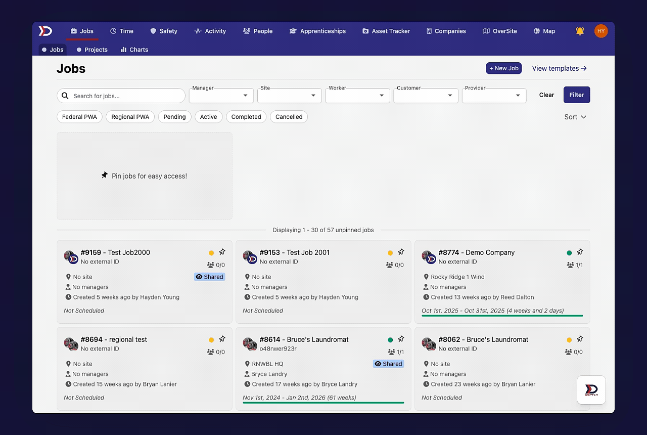Click the magnifier icon in job search

[65, 96]
